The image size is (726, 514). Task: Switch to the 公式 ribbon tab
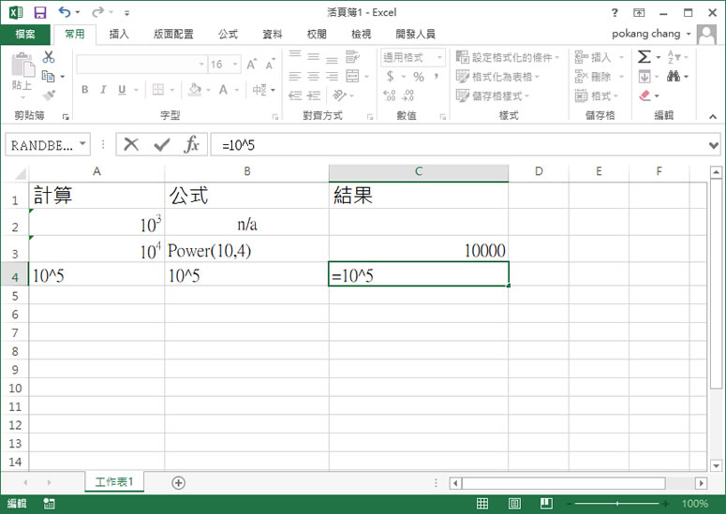point(228,34)
